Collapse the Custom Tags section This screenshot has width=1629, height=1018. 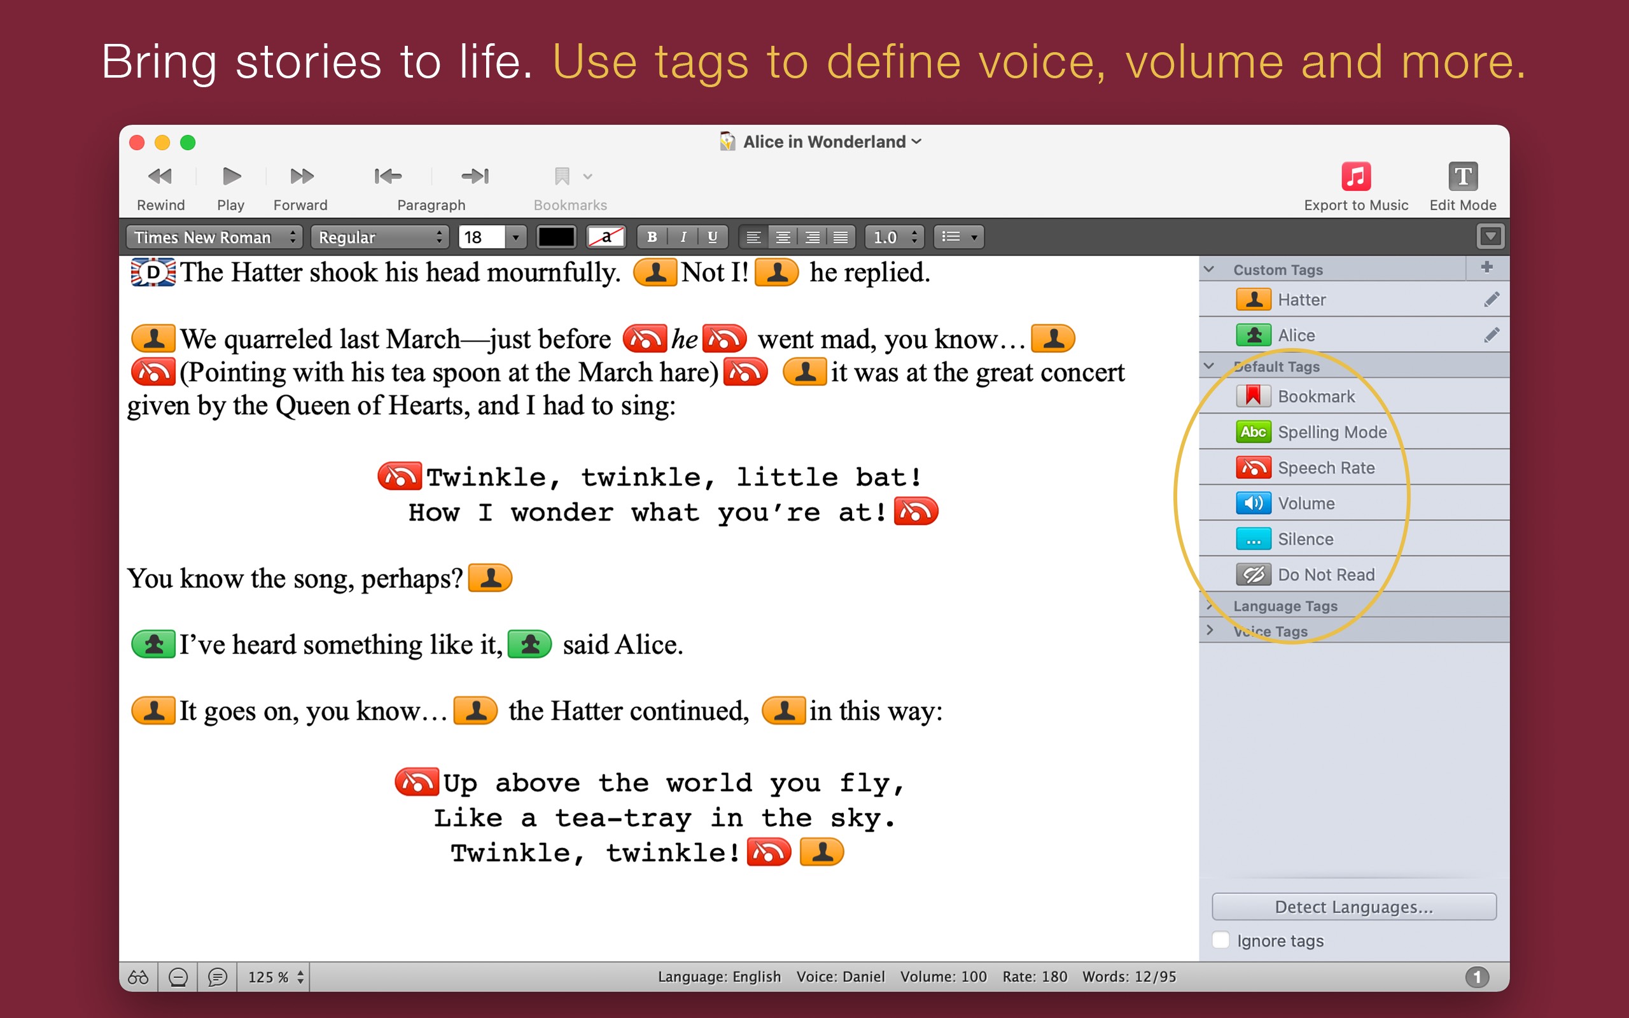pyautogui.click(x=1209, y=269)
